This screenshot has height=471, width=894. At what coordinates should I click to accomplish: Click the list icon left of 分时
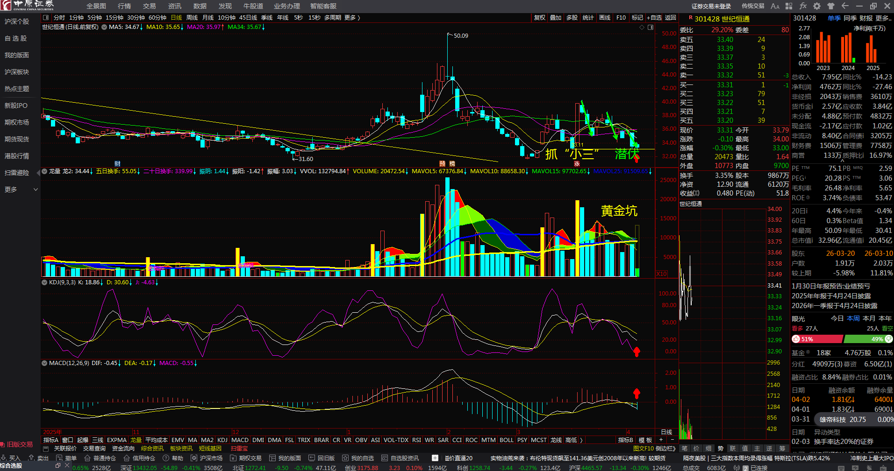point(46,18)
